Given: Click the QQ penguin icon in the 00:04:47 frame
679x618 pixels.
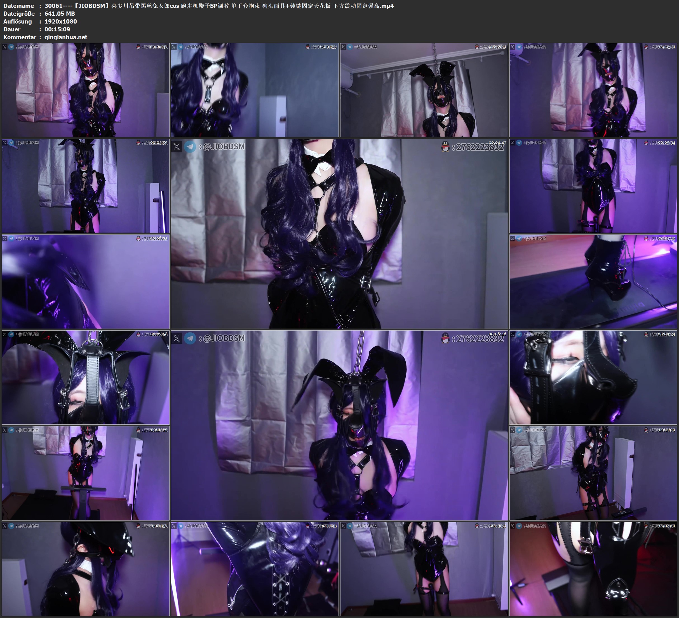Looking at the screenshot, I should 445,147.
